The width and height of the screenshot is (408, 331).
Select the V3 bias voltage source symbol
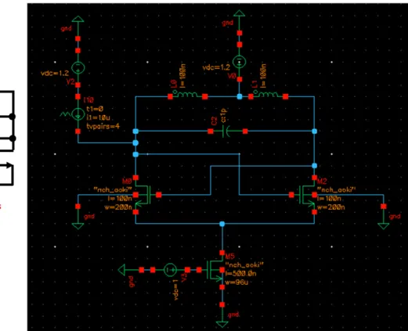170,270
